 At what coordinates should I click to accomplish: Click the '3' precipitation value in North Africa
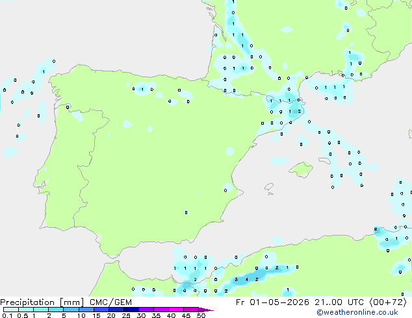(x=236, y=280)
